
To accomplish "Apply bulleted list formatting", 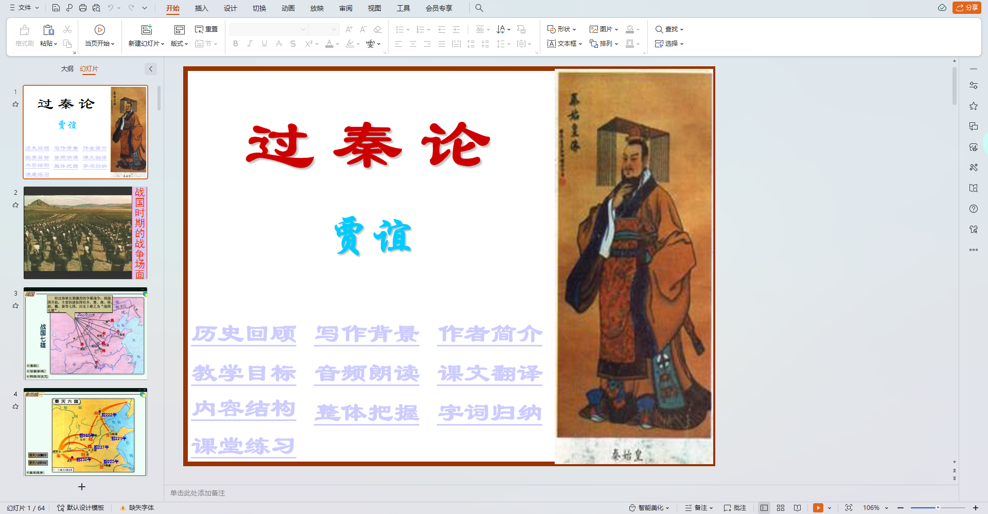I will 399,29.
